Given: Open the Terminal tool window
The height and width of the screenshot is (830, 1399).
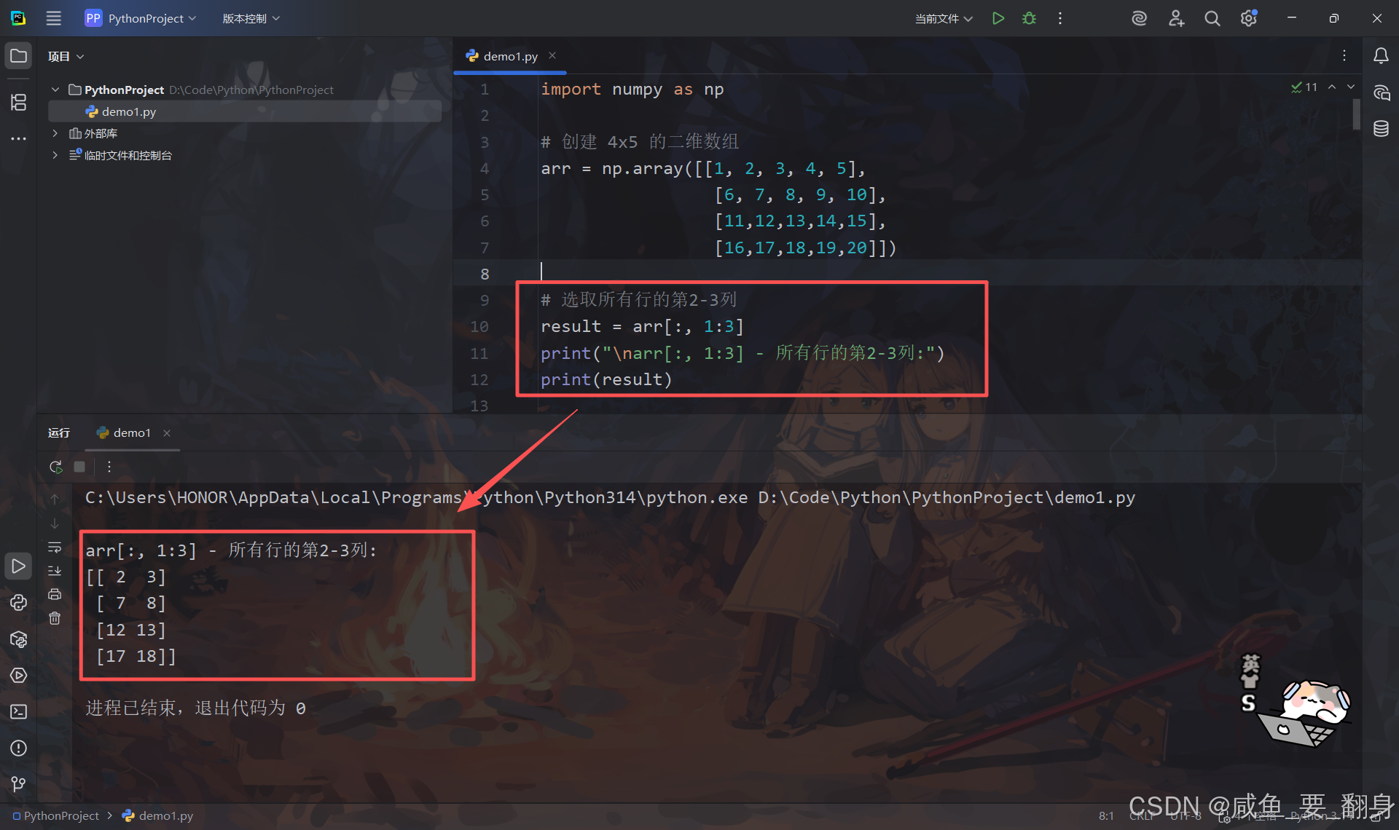Looking at the screenshot, I should coord(19,711).
